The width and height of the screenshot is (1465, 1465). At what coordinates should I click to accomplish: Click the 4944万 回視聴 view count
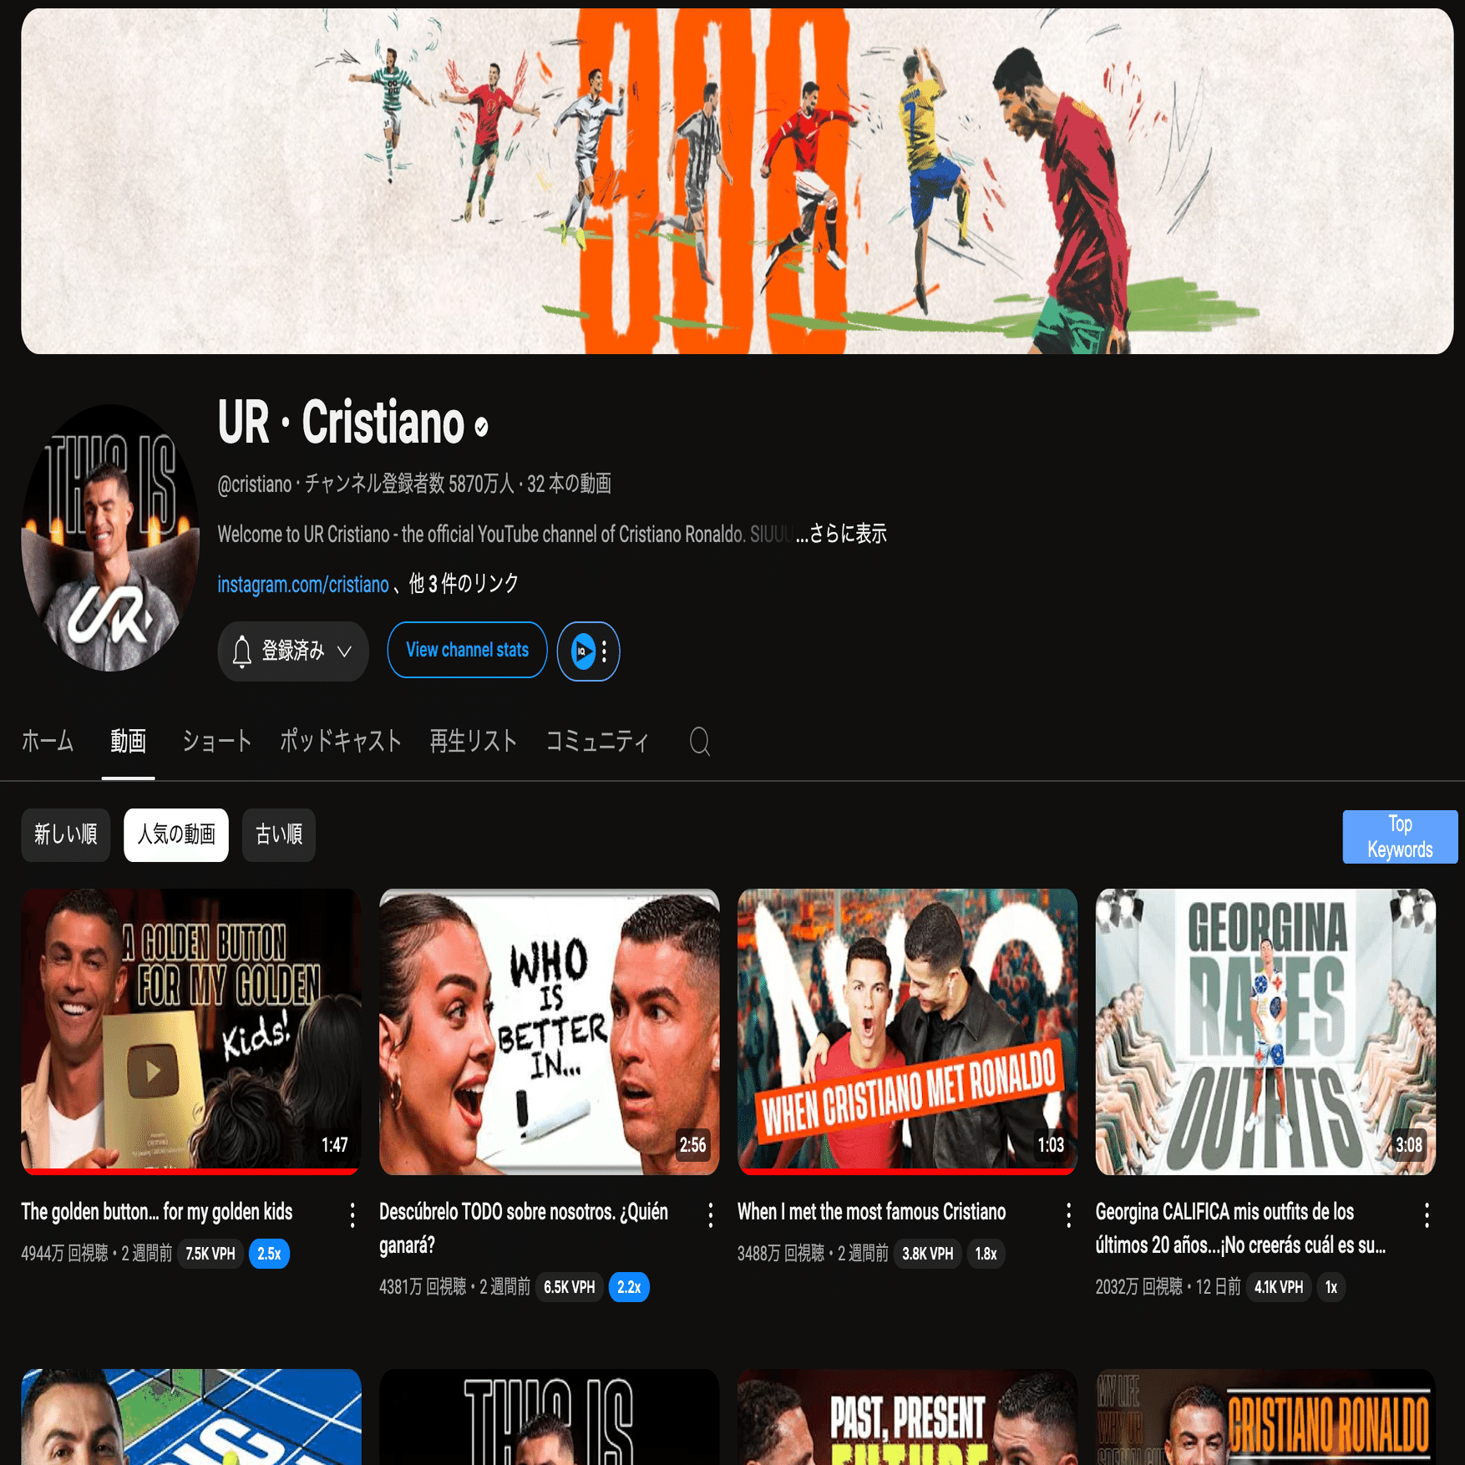pyautogui.click(x=65, y=1254)
